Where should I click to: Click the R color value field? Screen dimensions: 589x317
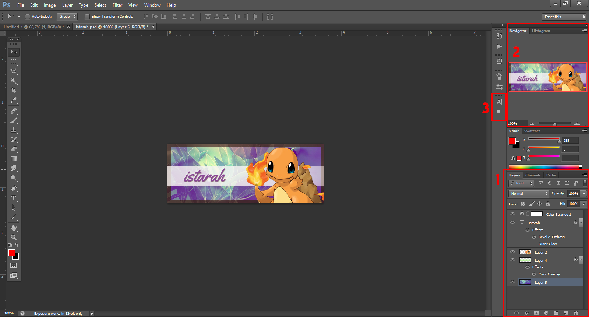(x=570, y=140)
